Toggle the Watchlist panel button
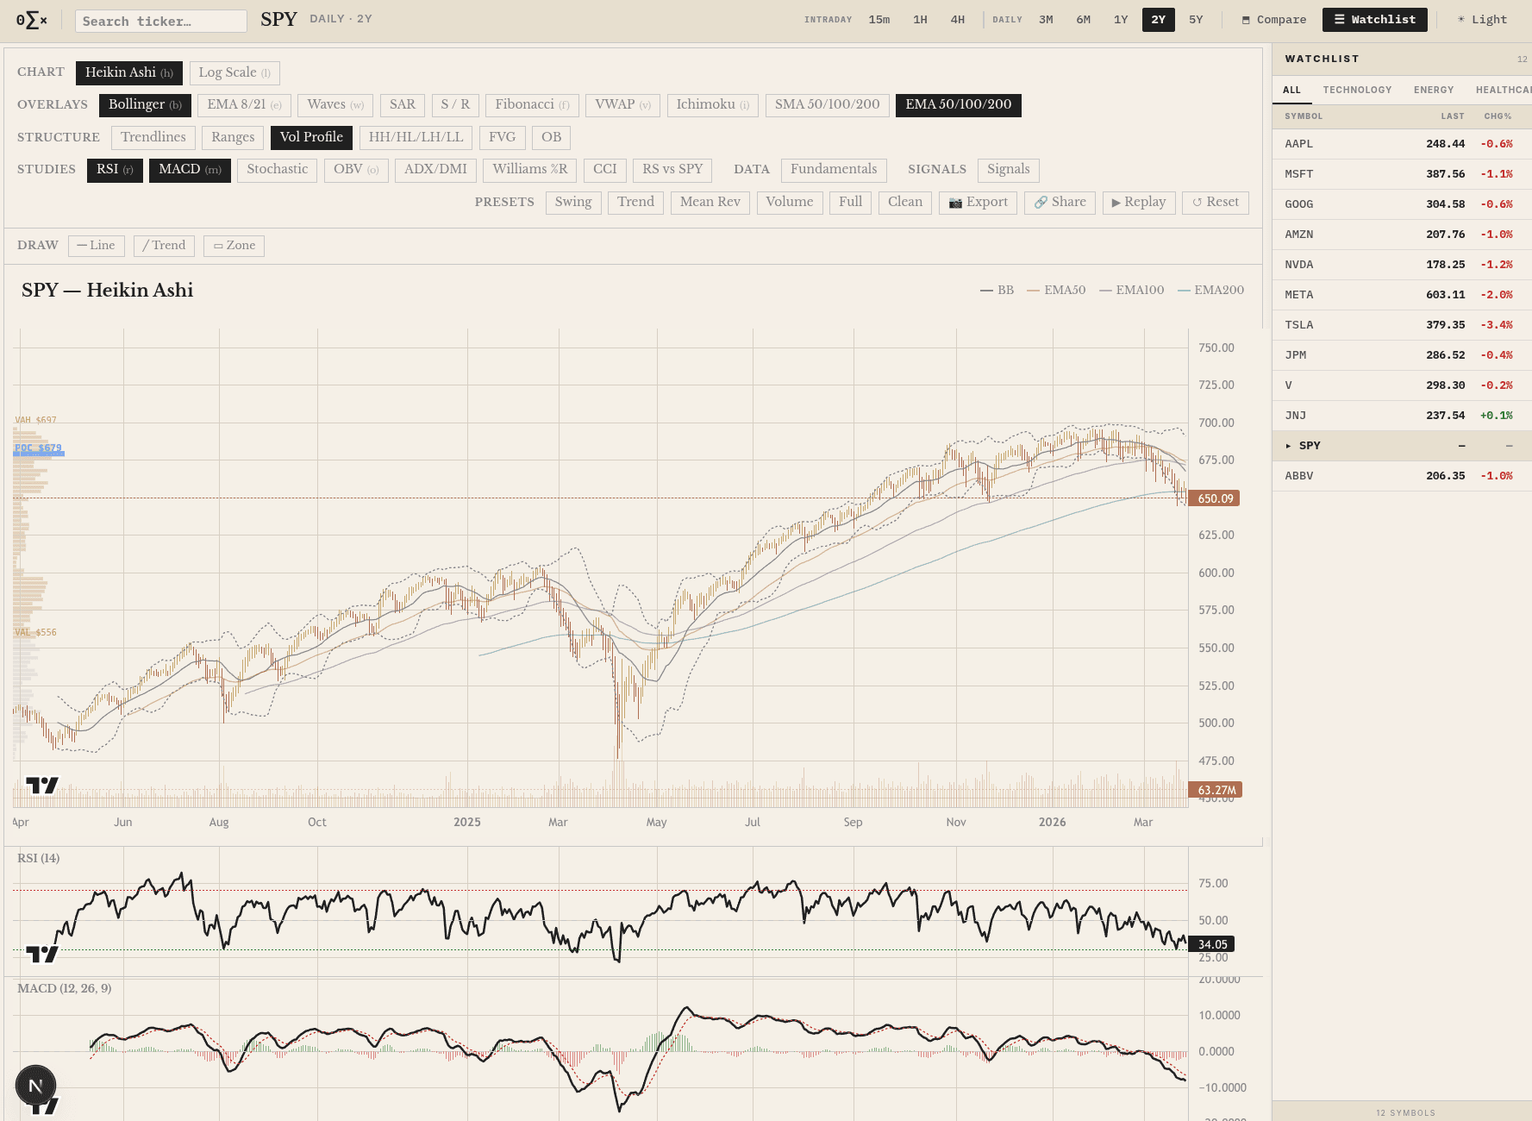 coord(1375,20)
